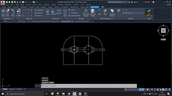
Task: Click the TOP face of the ViewCube
Action: click(163, 31)
